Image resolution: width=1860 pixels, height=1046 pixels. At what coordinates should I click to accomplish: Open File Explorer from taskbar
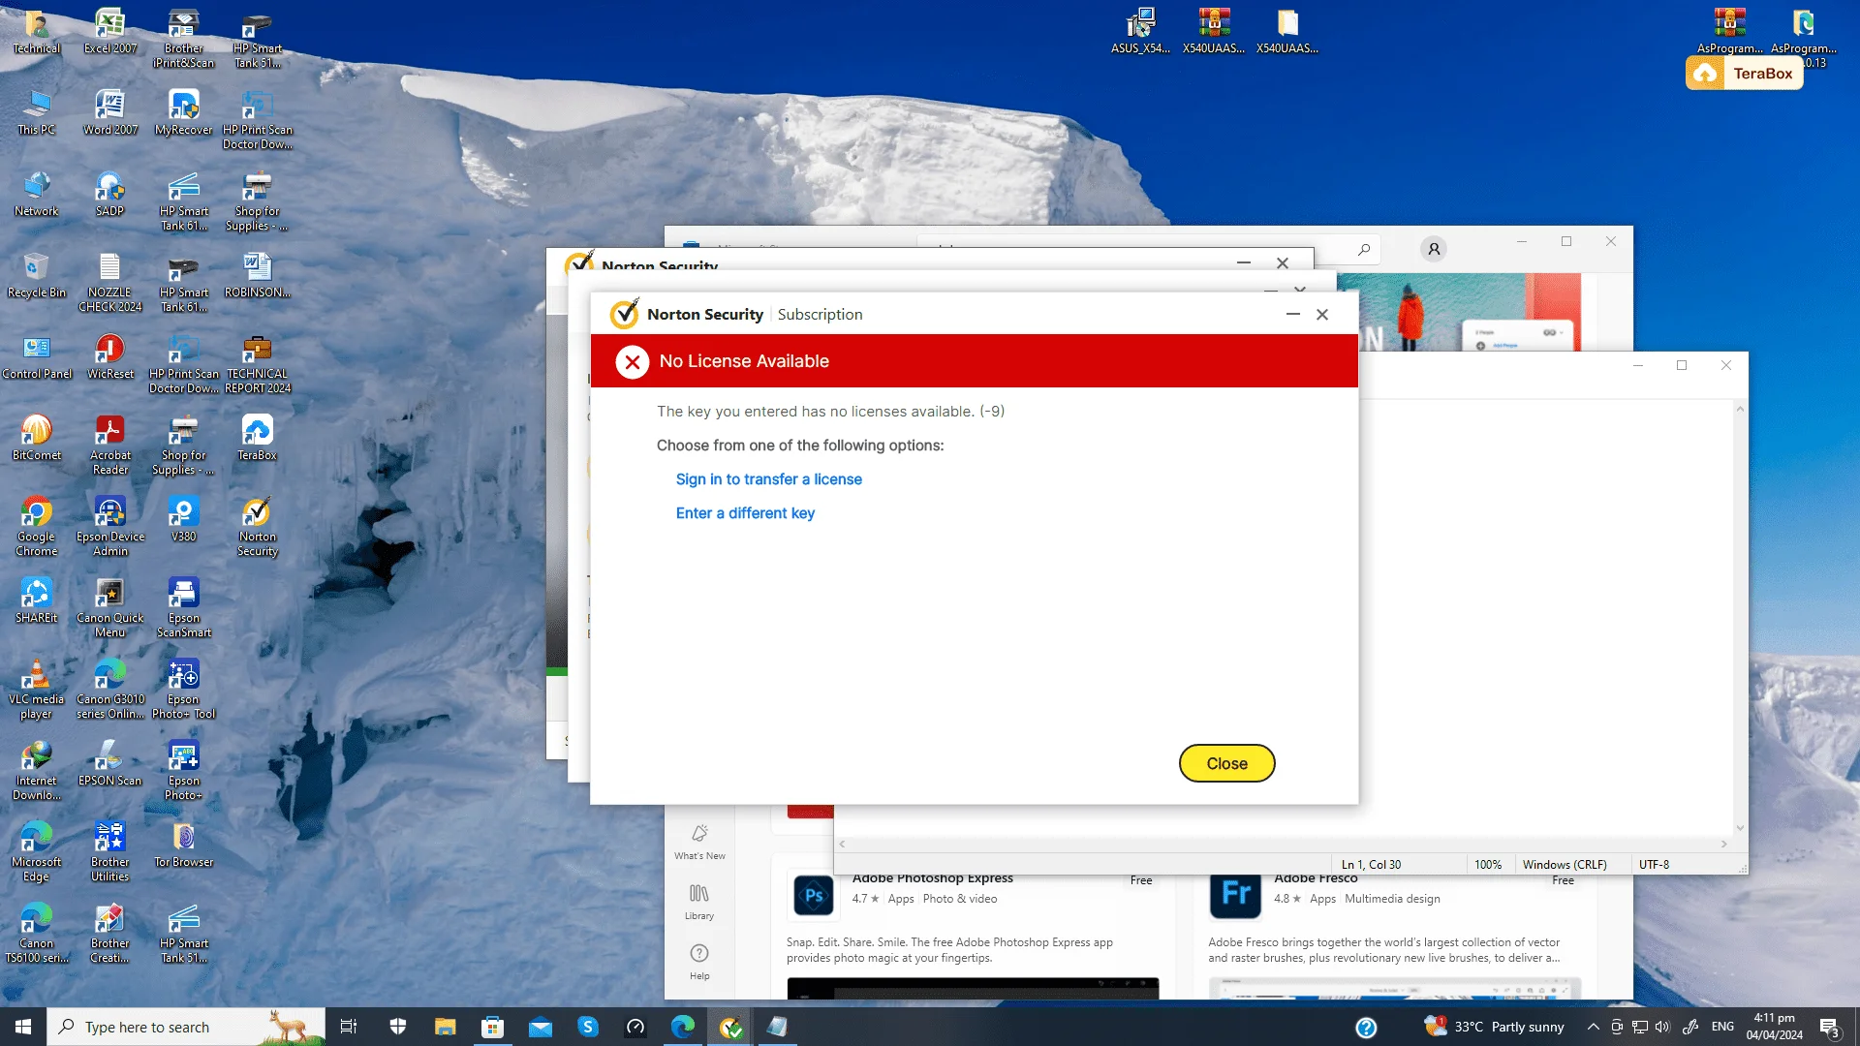click(x=445, y=1027)
